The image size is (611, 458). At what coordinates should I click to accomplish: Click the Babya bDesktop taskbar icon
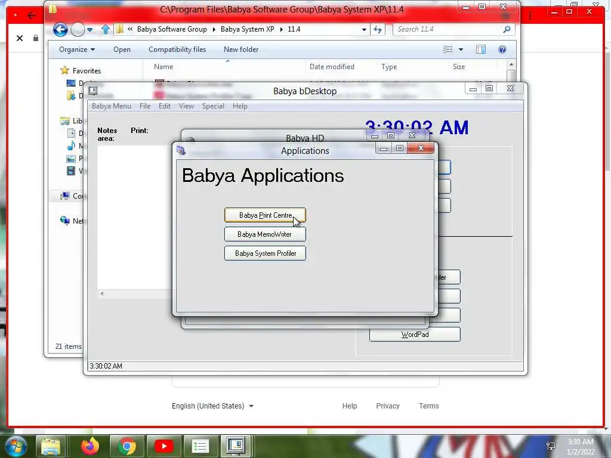236,446
